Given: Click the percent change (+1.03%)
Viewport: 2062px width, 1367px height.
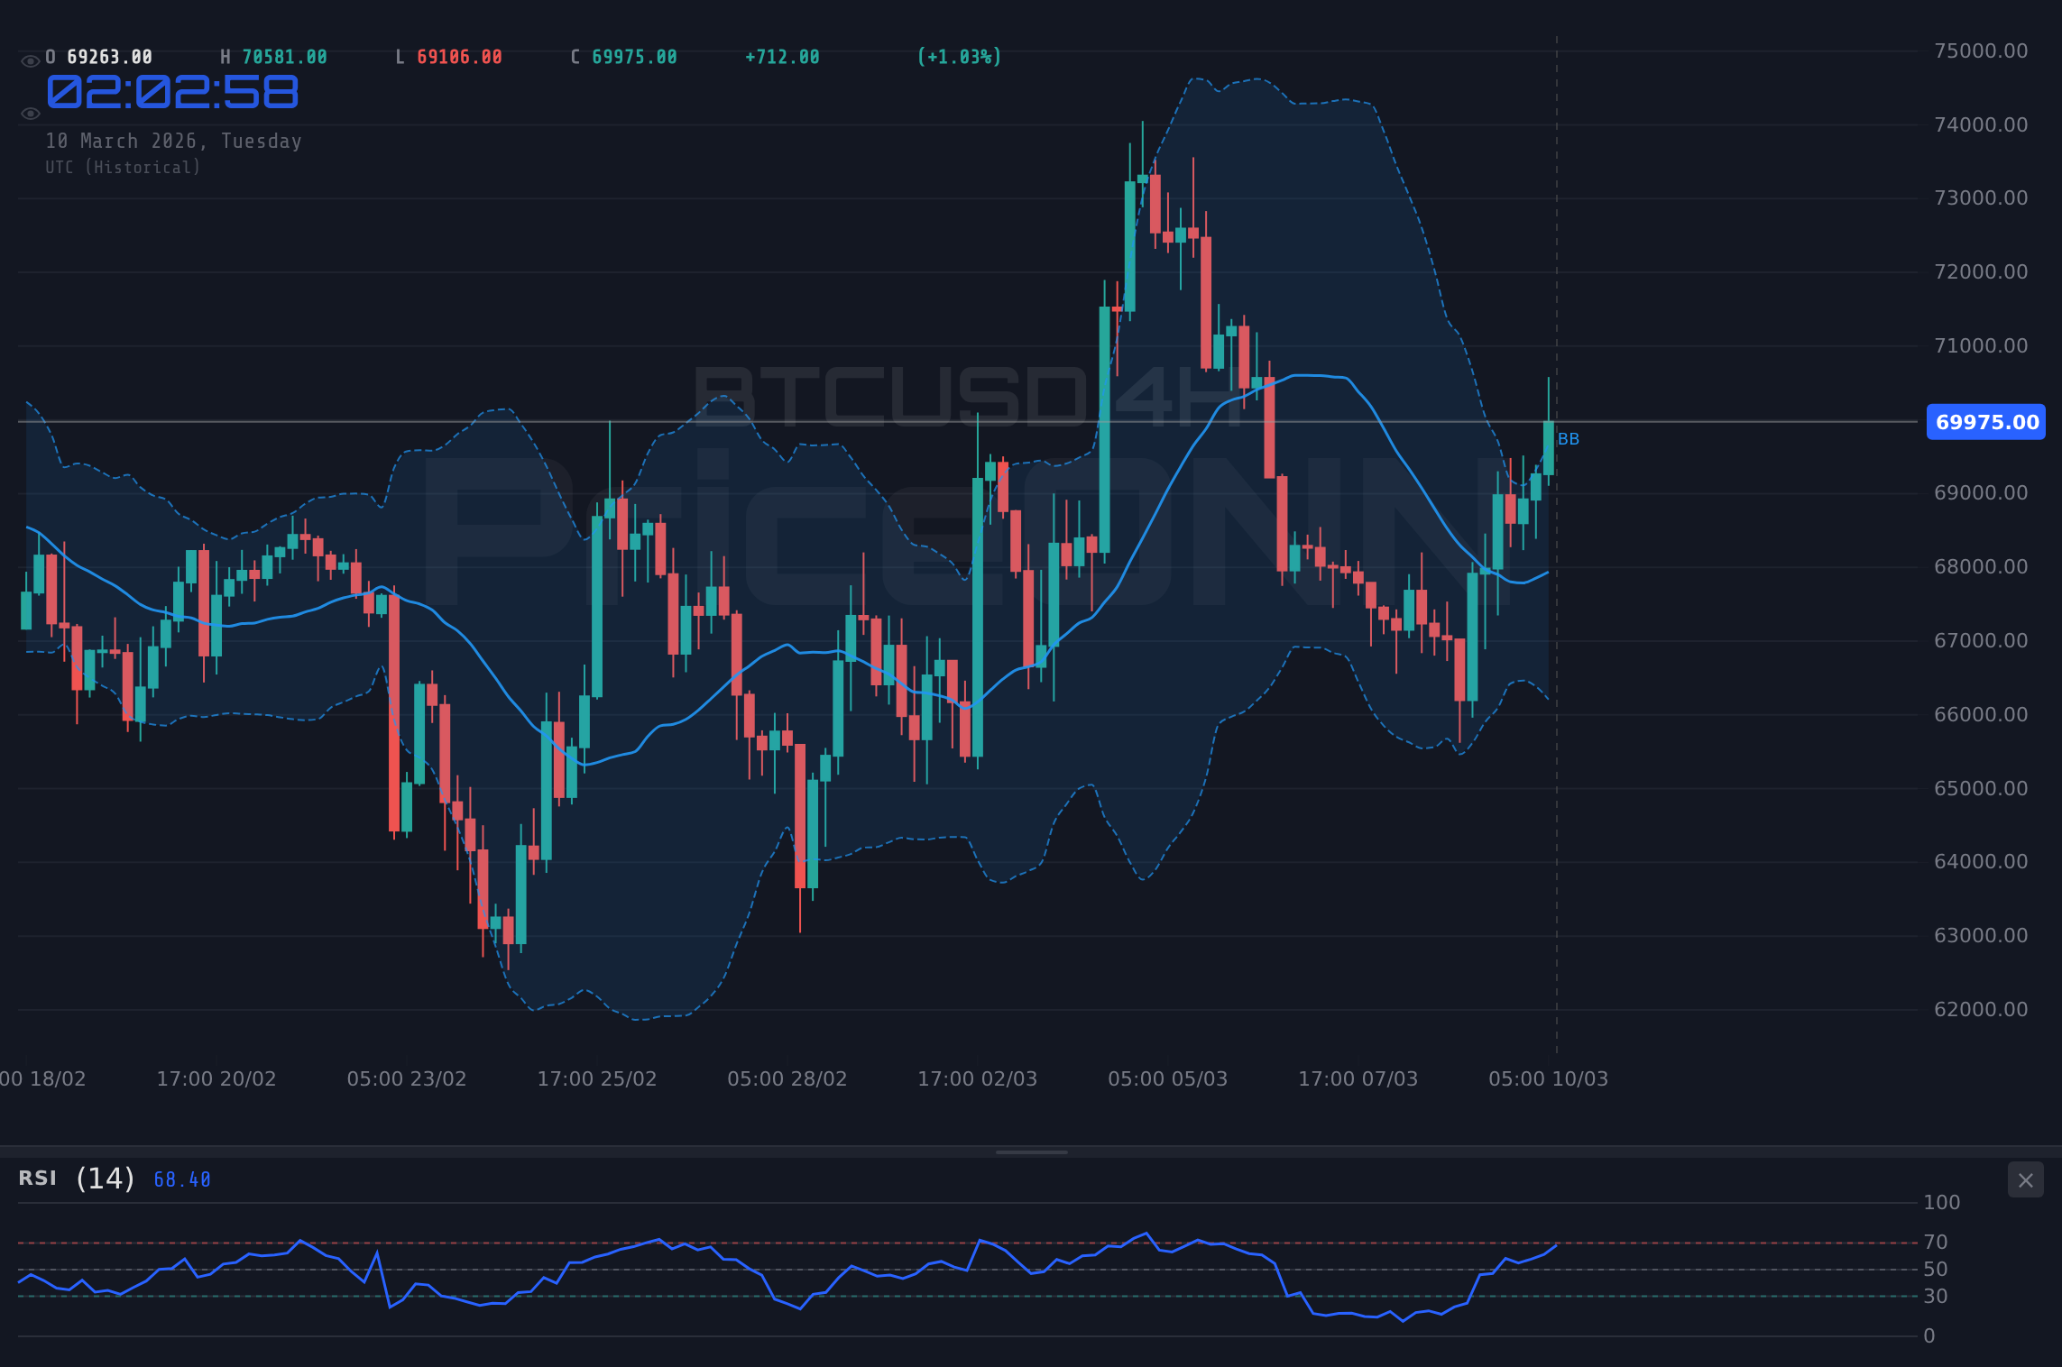Looking at the screenshot, I should point(959,57).
